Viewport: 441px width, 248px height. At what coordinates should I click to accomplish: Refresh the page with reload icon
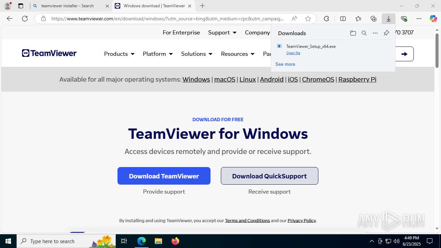[x=25, y=19]
